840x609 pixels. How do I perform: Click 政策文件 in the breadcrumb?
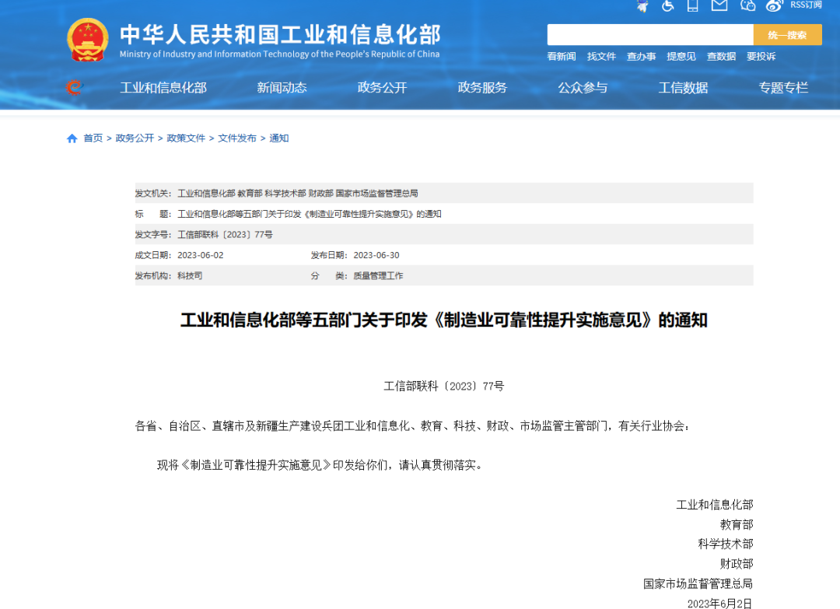[186, 138]
